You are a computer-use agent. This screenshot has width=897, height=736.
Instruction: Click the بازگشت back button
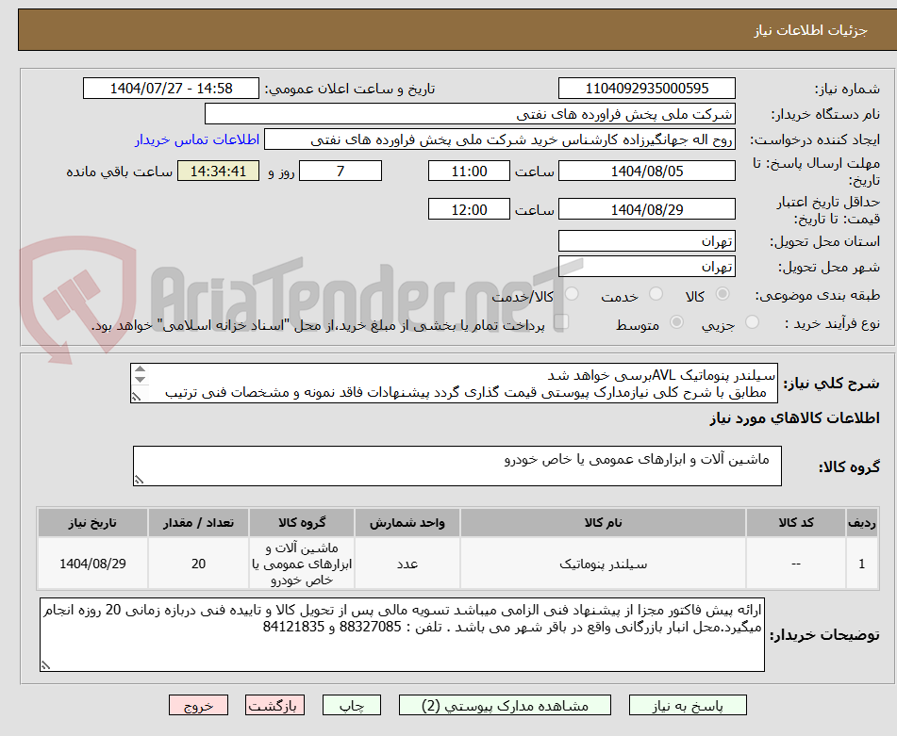274,706
